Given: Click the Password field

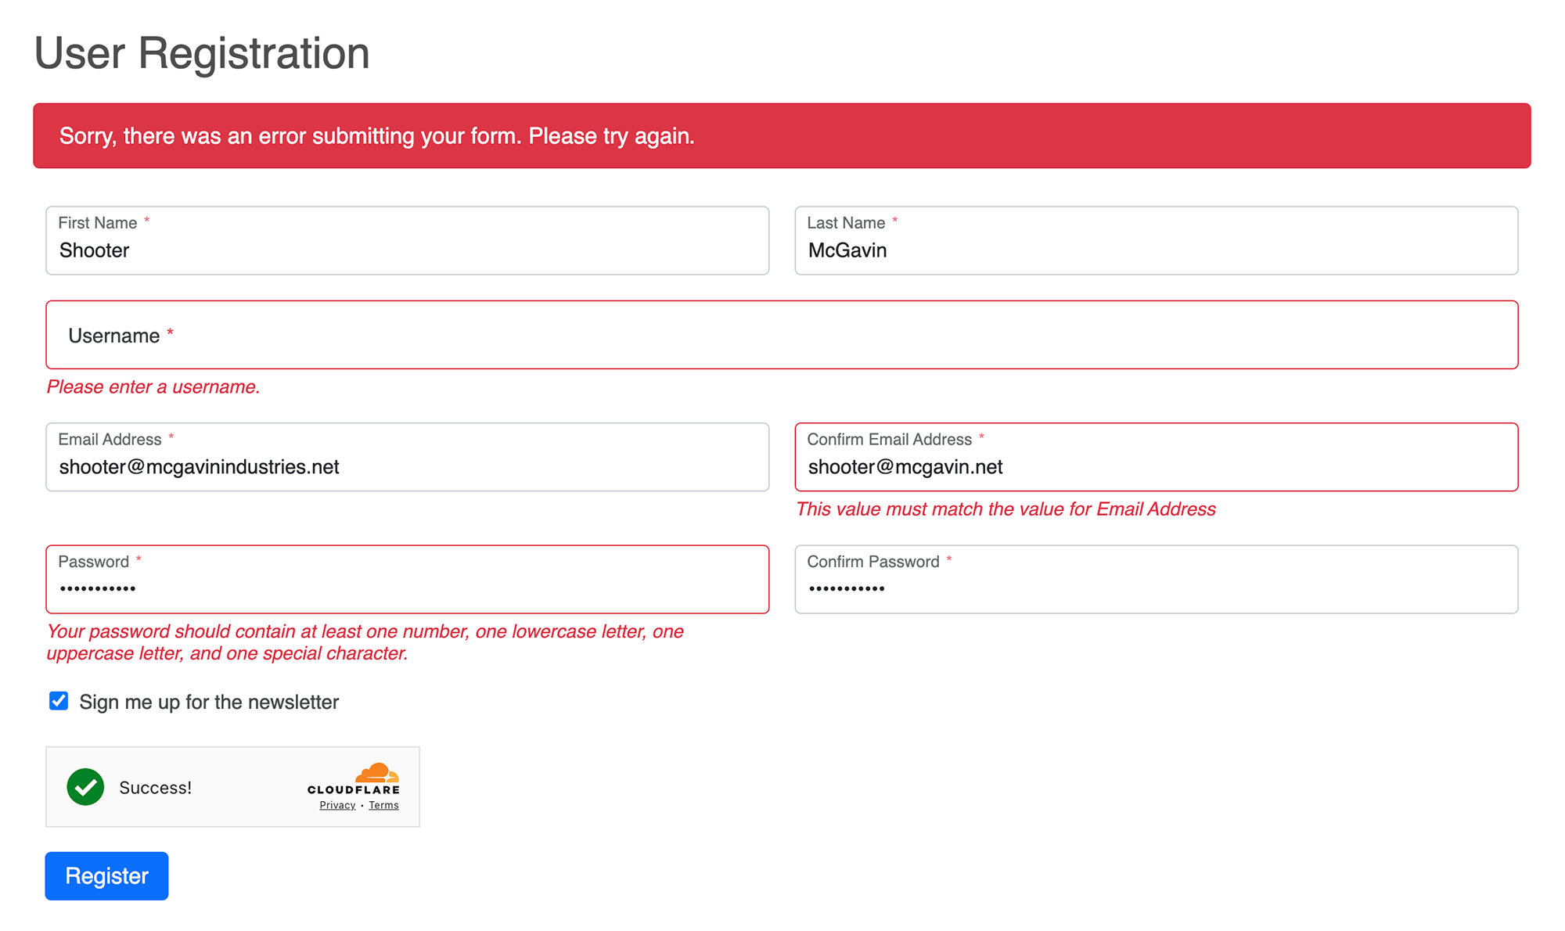Looking at the screenshot, I should click(x=407, y=579).
